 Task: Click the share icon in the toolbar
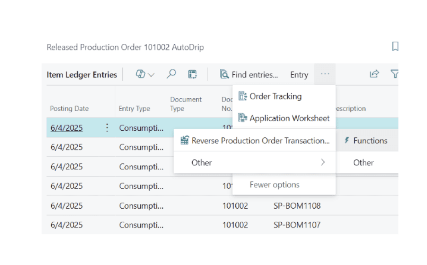click(x=374, y=74)
